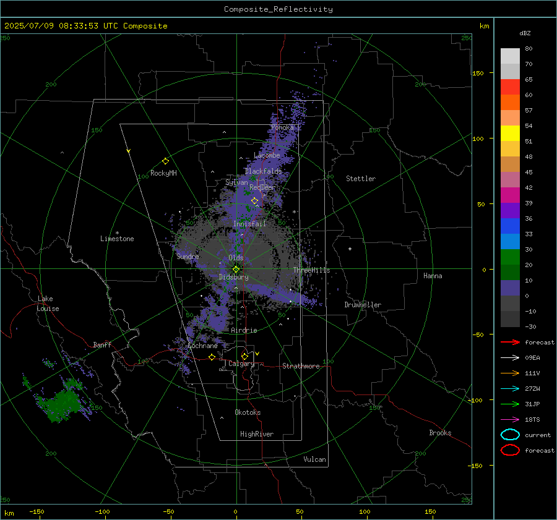
Task: Click the Okotoks city label
Action: click(x=248, y=412)
